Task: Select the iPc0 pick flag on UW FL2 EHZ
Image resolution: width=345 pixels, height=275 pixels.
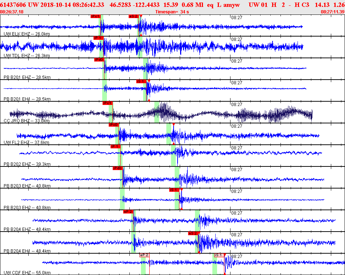Action: (114, 125)
